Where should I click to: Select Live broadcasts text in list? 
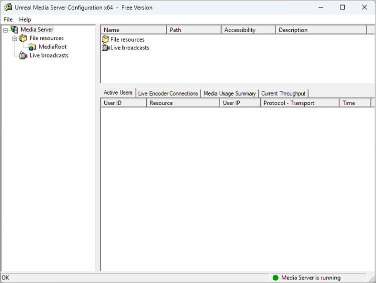point(130,47)
